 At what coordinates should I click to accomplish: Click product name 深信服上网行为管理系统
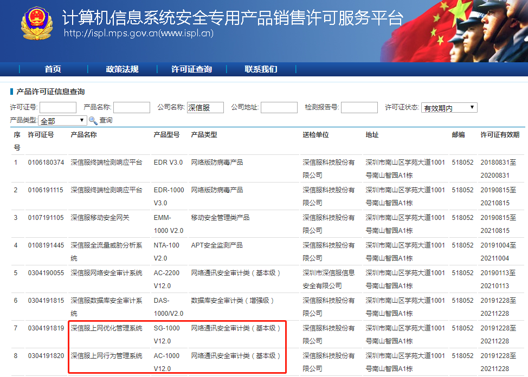[x=106, y=355]
